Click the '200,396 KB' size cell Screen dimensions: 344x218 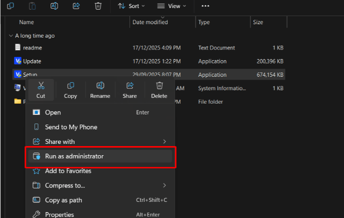270,62
